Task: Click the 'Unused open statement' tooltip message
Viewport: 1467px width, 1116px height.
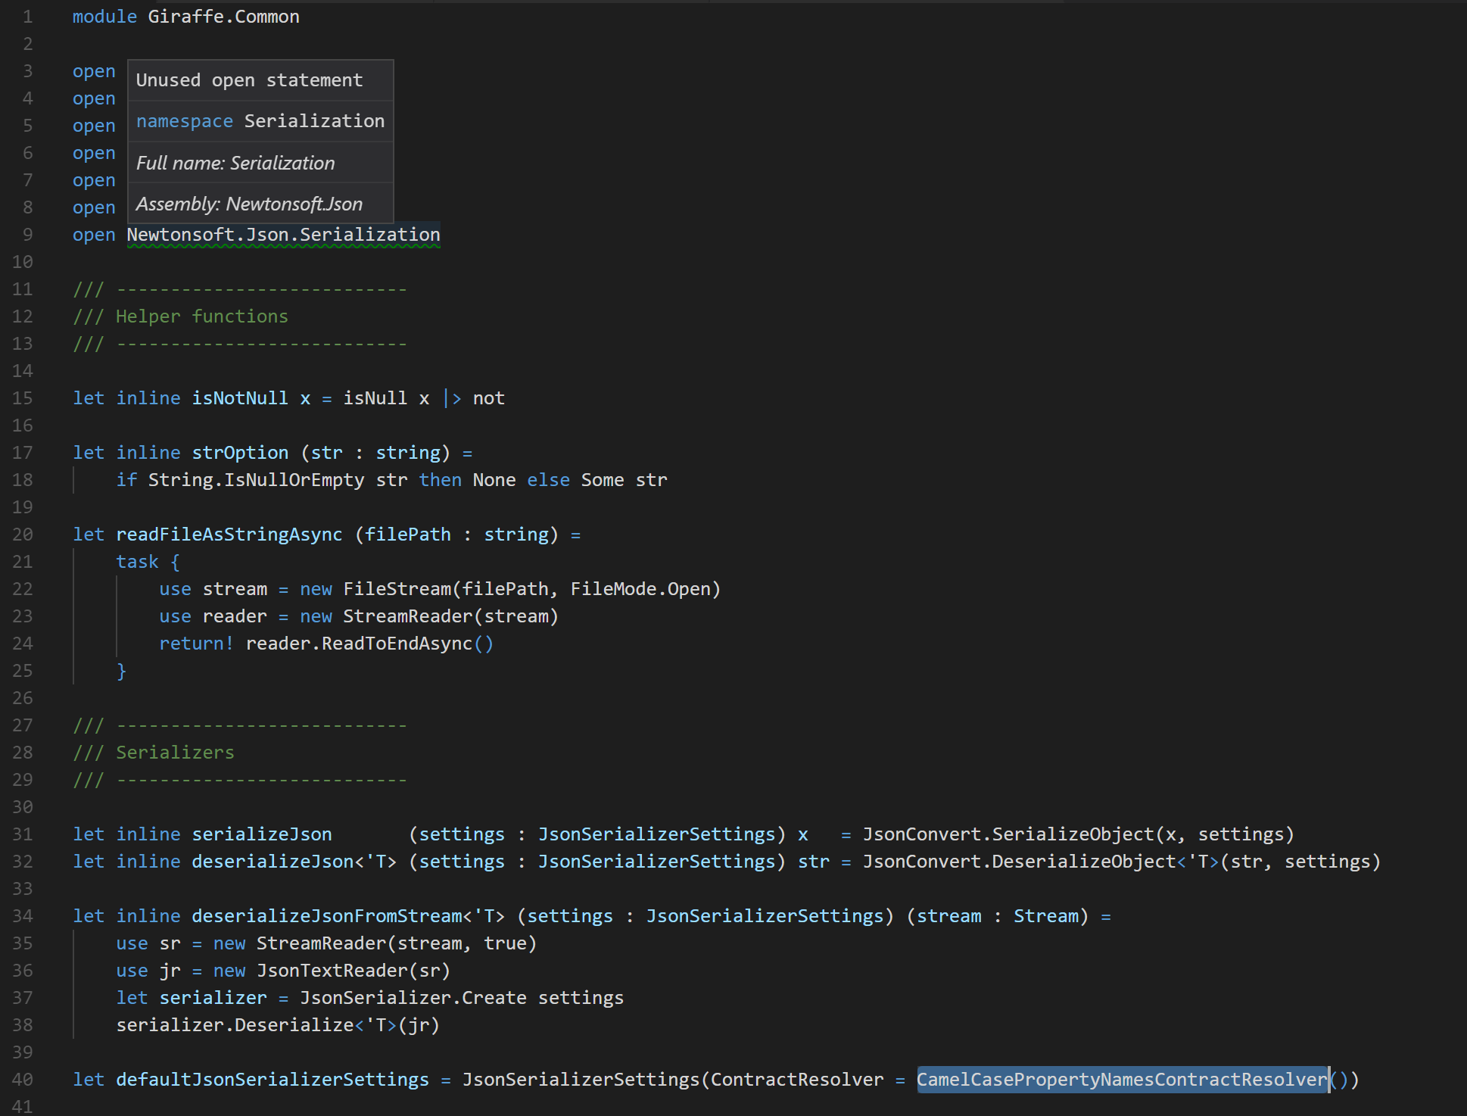Action: pos(250,79)
